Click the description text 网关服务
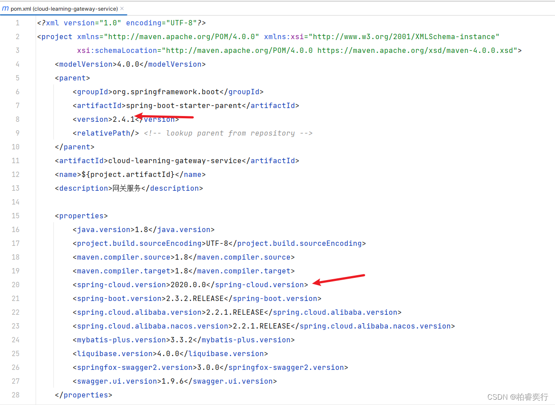The width and height of the screenshot is (555, 405). pyautogui.click(x=127, y=188)
